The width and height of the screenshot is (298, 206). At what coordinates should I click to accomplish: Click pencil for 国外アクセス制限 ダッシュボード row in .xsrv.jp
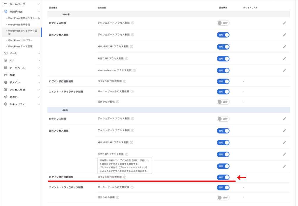point(284,35)
